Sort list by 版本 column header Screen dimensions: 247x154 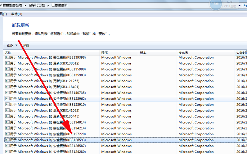158,53
